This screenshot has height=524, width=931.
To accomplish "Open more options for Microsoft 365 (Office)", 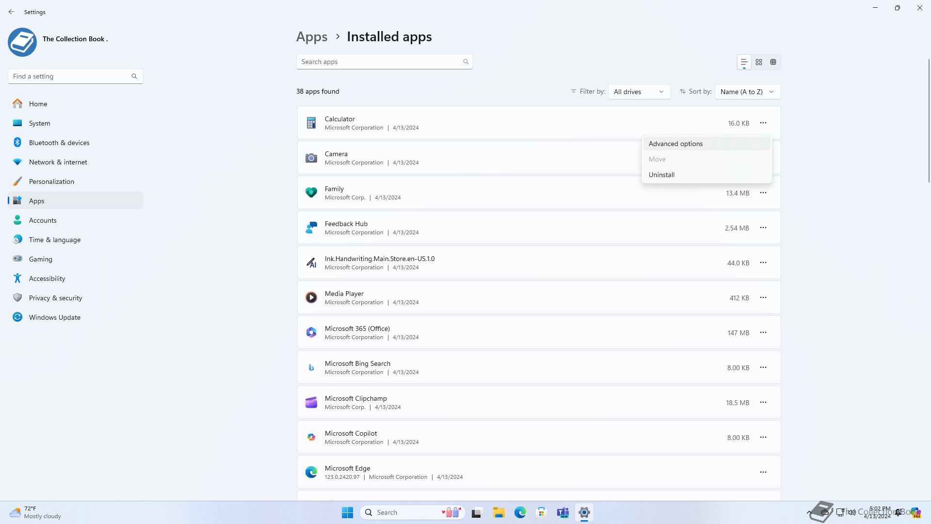I will tap(763, 332).
